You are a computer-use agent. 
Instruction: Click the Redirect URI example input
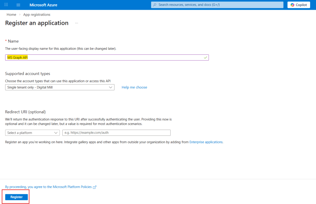click(x=116, y=132)
